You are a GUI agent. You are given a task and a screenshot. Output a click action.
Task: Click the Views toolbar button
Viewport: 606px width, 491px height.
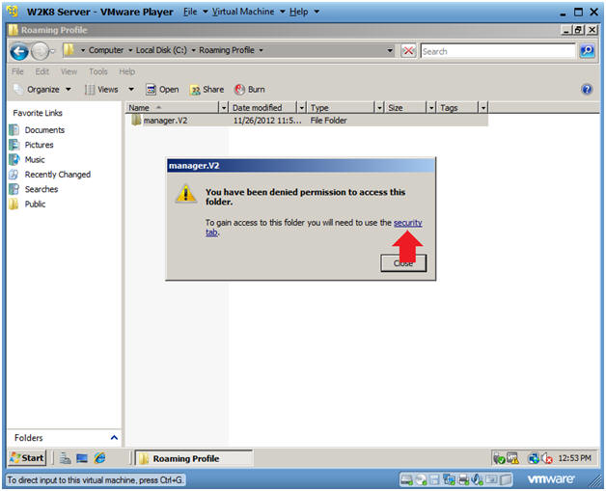[x=102, y=90]
